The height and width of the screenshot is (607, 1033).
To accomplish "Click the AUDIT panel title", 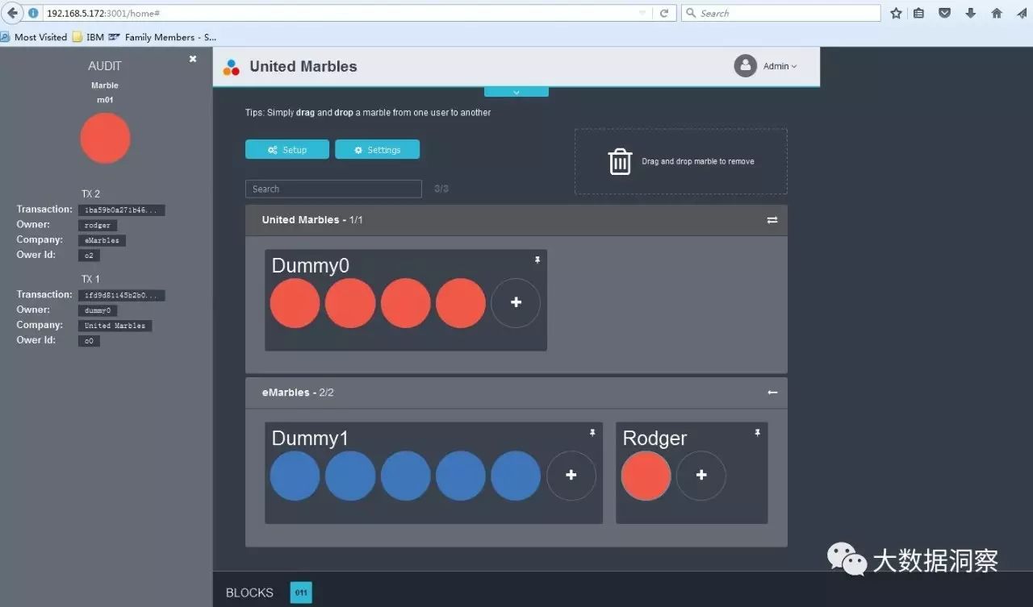I will tap(105, 66).
